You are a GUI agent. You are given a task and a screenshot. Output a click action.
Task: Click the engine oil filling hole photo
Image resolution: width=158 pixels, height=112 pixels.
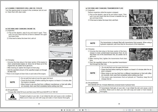click(61, 38)
